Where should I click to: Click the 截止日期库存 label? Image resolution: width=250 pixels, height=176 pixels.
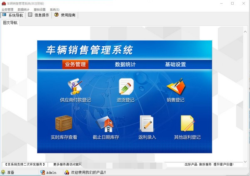point(106,137)
